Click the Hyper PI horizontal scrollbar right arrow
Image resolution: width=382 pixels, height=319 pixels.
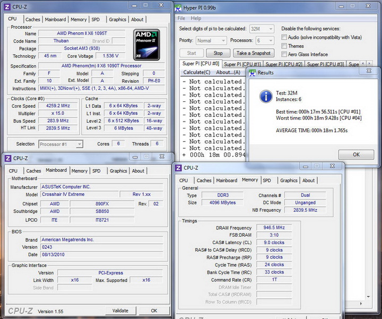click(361, 304)
